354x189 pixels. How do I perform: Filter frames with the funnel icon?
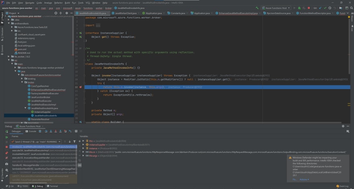coord(74,142)
